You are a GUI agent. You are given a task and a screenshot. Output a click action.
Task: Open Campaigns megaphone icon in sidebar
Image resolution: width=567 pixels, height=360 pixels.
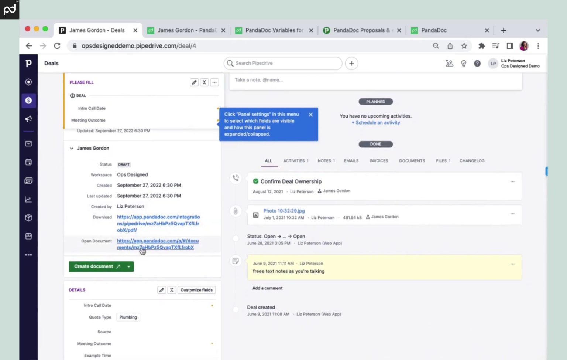pyautogui.click(x=28, y=119)
